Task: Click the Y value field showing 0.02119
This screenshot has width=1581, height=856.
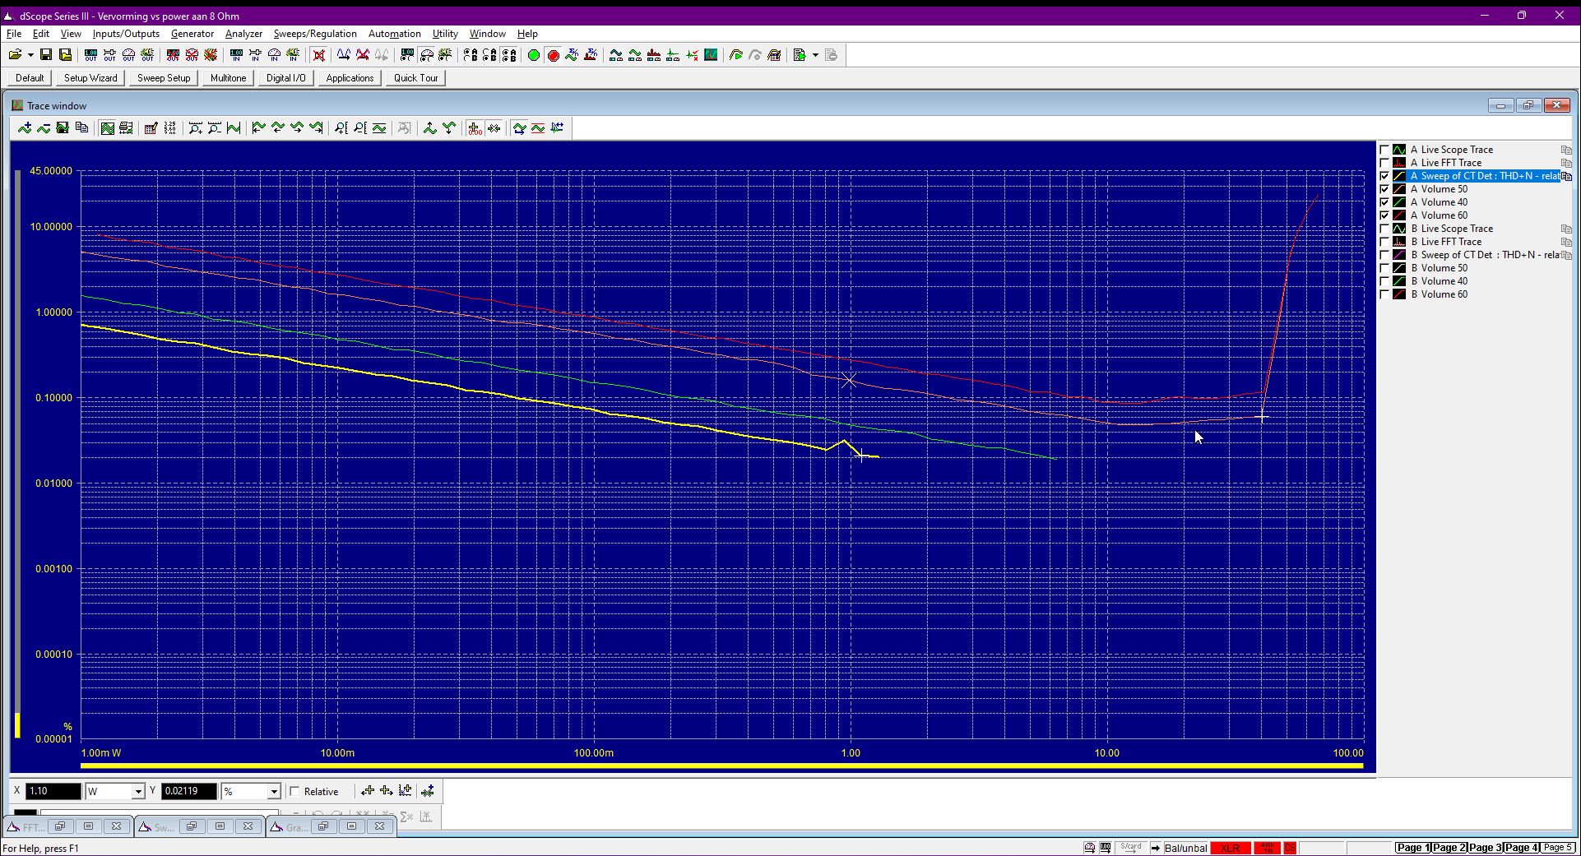Action: [189, 791]
